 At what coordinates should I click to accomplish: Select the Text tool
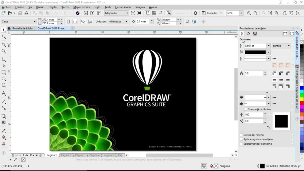(4, 93)
